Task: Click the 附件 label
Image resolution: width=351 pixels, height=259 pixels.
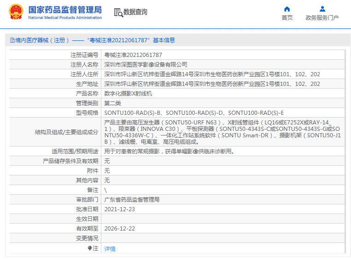Action: click(x=93, y=171)
